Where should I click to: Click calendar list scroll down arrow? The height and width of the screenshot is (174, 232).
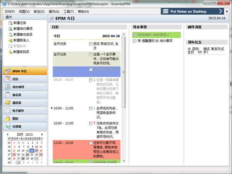(124, 161)
